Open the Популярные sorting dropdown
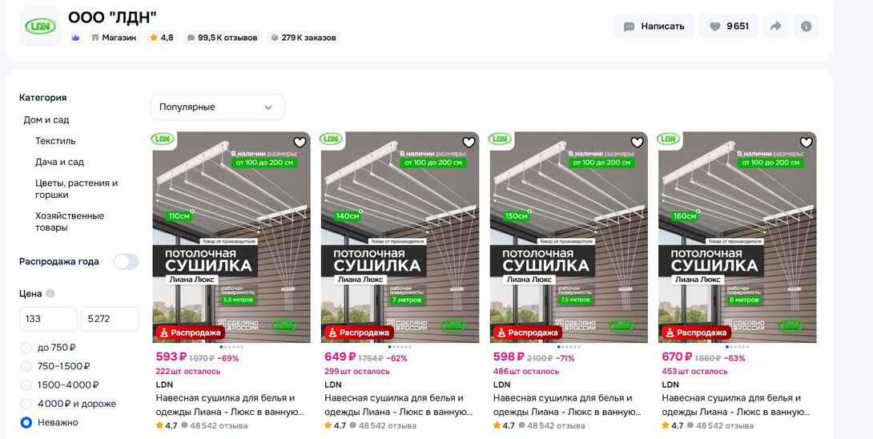This screenshot has width=873, height=439. point(217,107)
